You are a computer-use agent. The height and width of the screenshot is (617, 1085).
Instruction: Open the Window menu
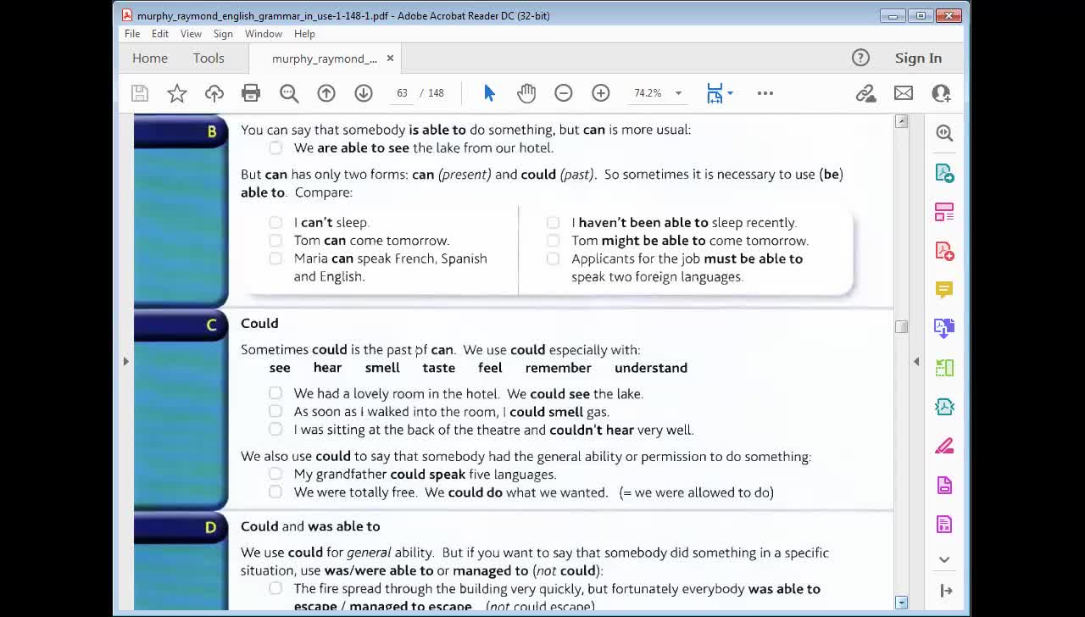coord(264,34)
